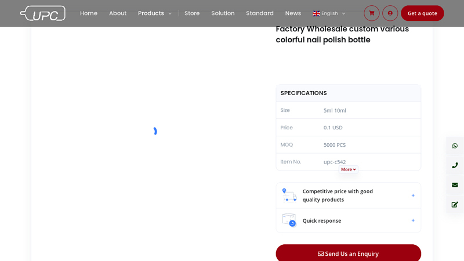This screenshot has height=261, width=464.
Task: Click the email envelope side icon
Action: [x=455, y=185]
